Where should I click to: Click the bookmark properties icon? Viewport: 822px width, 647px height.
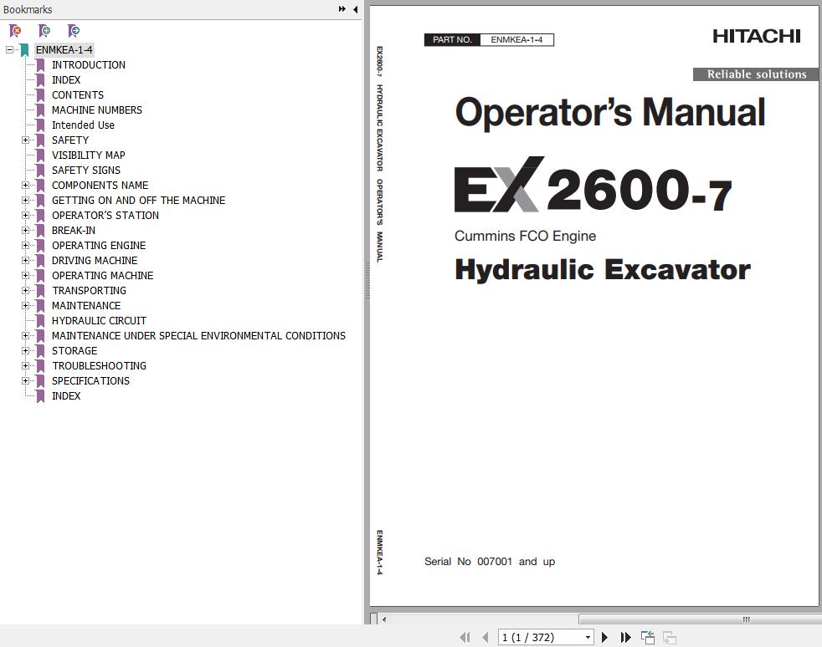74,31
